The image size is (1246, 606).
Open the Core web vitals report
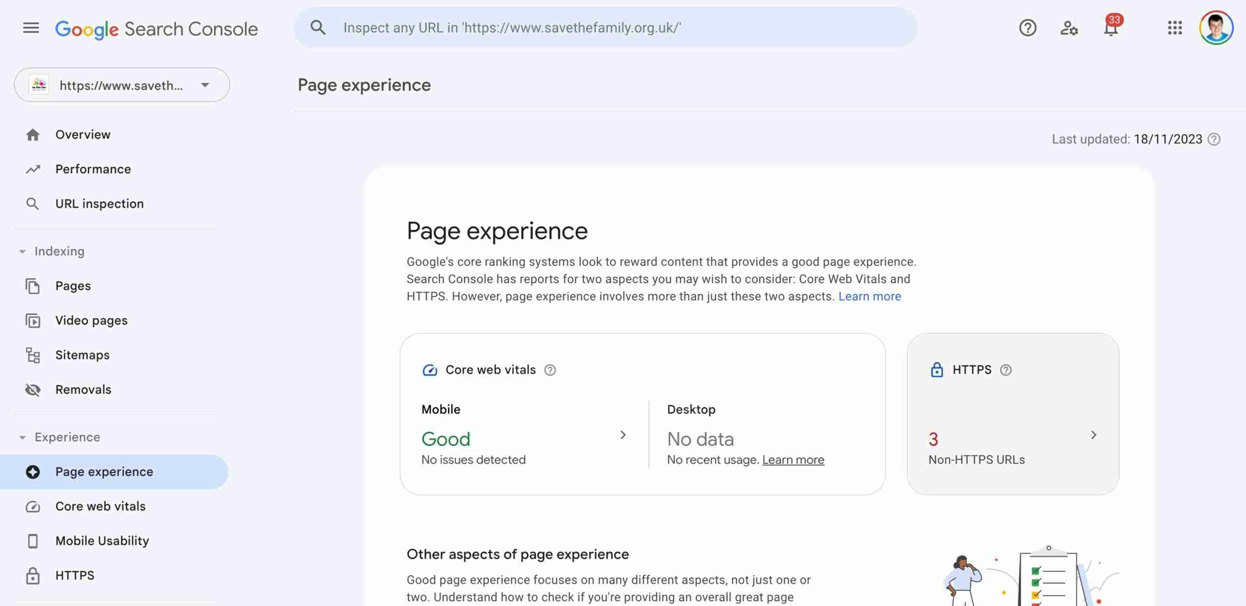coord(100,506)
